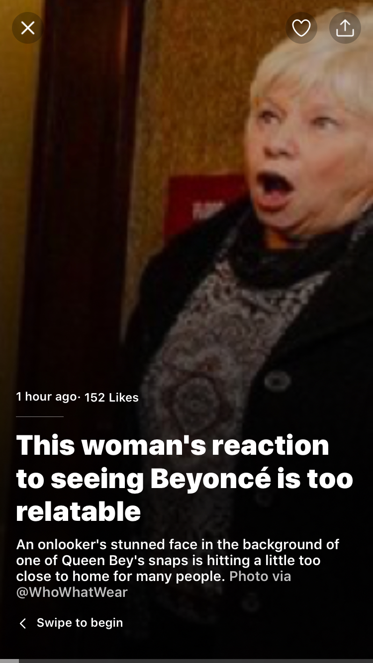Tap the 1 hour ago timestamp
The image size is (373, 663).
point(46,397)
